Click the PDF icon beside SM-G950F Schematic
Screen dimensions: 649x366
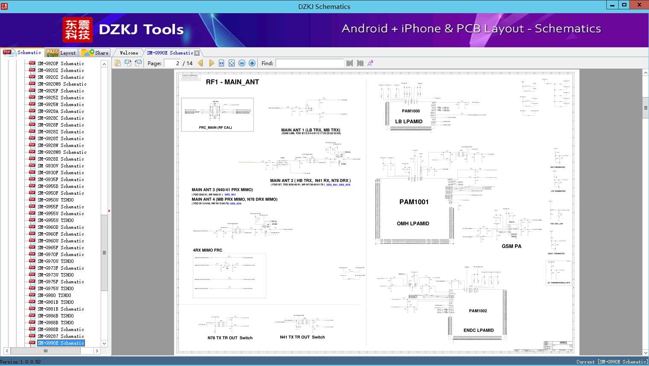coord(32,193)
